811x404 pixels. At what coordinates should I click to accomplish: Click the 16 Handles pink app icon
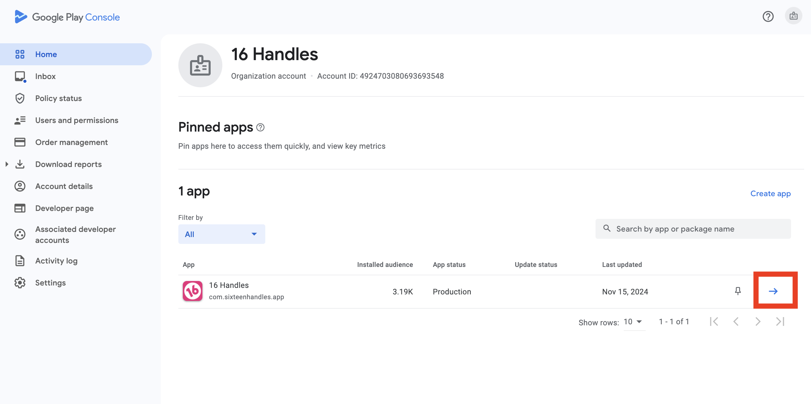(x=192, y=291)
